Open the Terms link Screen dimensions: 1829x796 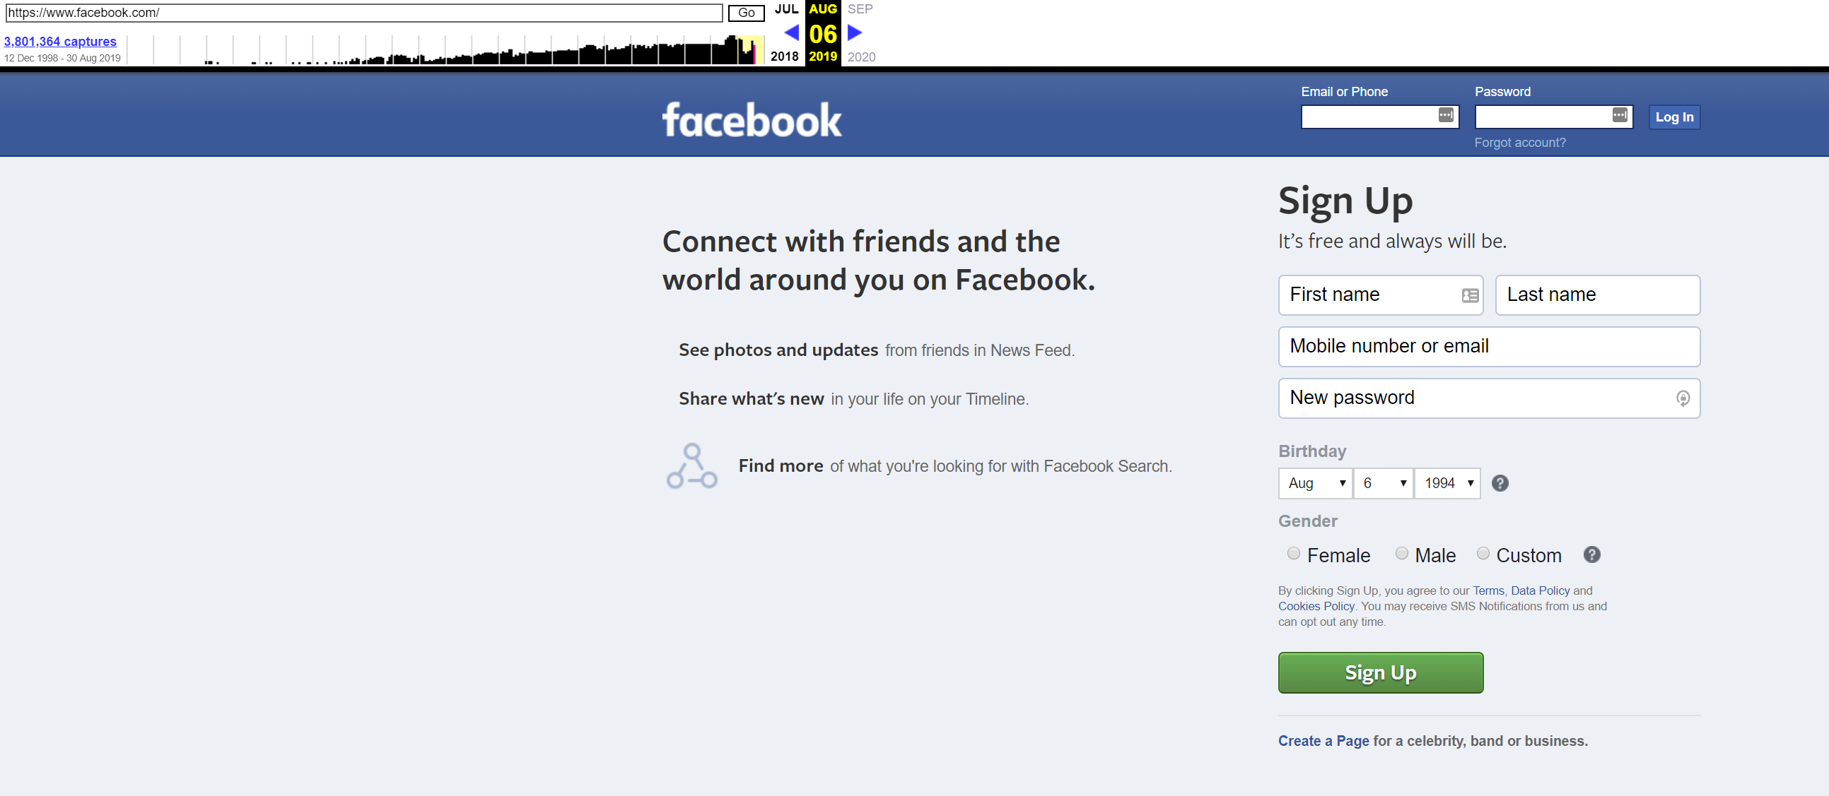[x=1488, y=590]
